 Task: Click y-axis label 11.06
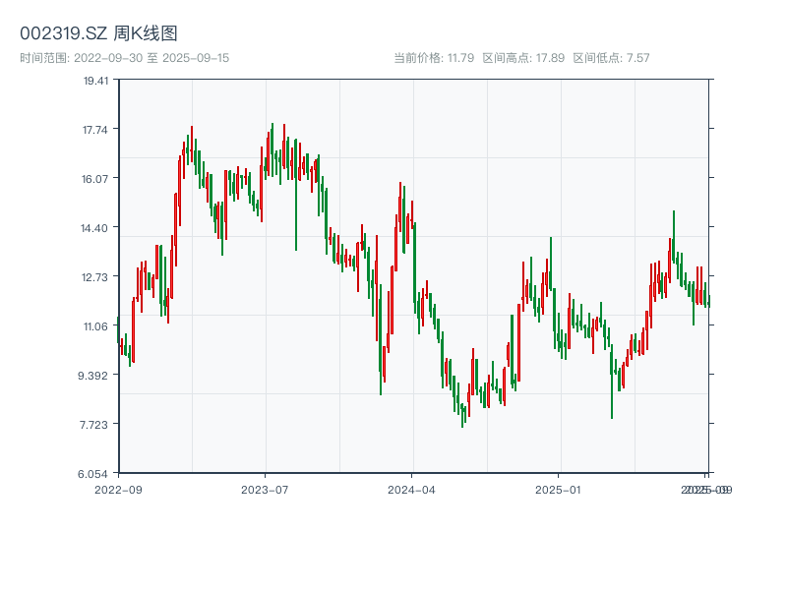(x=95, y=326)
